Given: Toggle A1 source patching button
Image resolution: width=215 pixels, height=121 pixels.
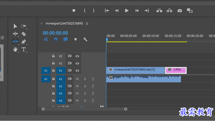Looking at the screenshot, I should coord(46,79).
